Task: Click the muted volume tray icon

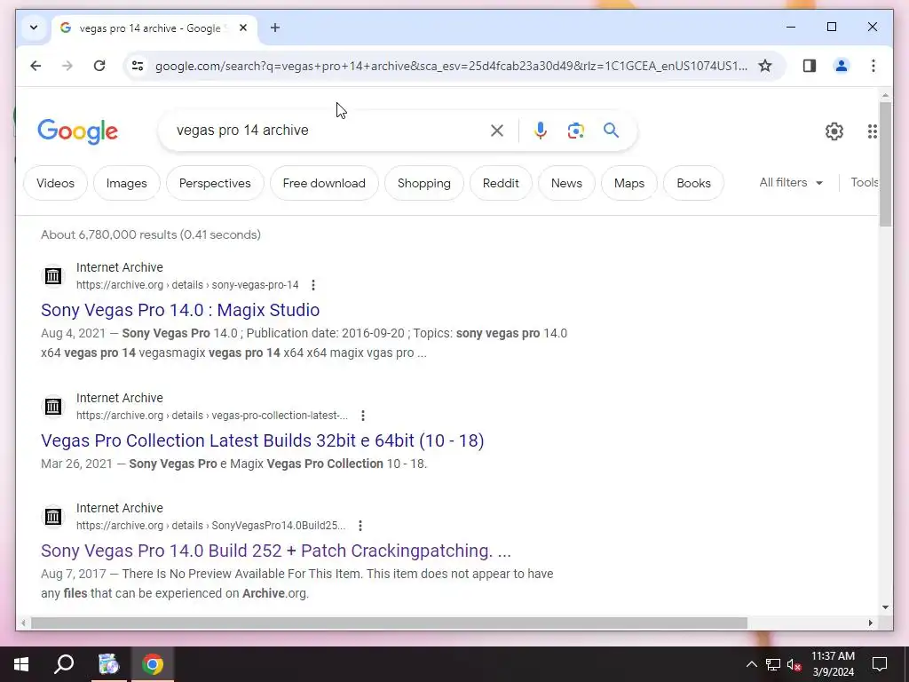Action: point(794,664)
